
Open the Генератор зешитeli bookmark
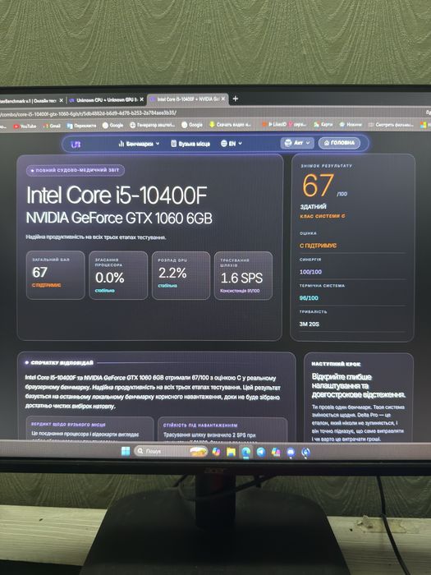pyautogui.click(x=152, y=125)
